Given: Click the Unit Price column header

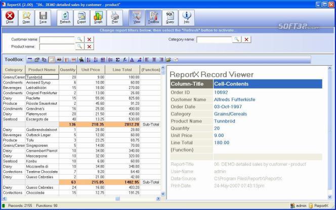Looking at the screenshot, I should pos(91,70).
